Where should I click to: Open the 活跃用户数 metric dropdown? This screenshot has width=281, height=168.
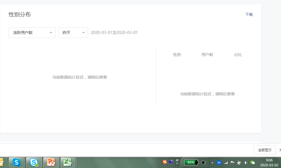pos(32,33)
